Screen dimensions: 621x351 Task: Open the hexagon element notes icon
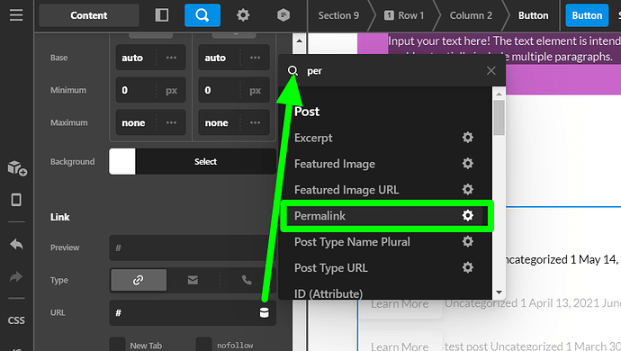click(x=283, y=15)
